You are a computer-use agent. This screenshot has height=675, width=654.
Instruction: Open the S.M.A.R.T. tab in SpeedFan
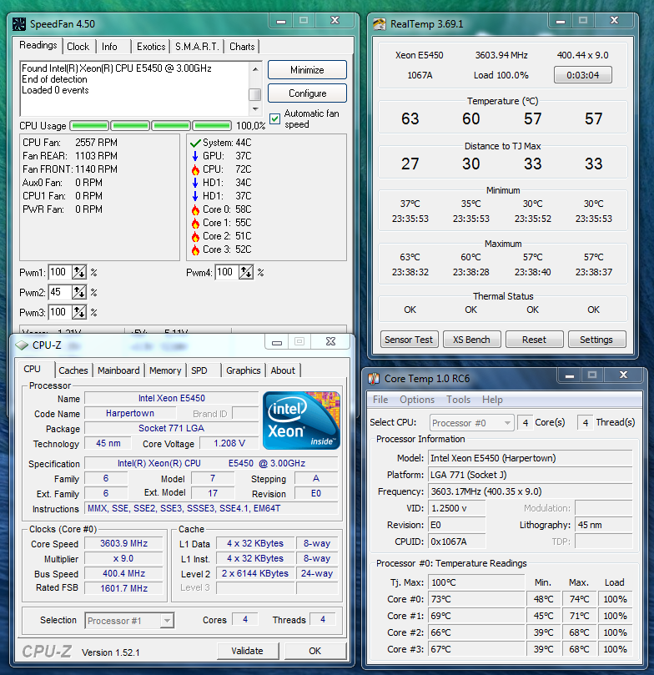coord(197,47)
